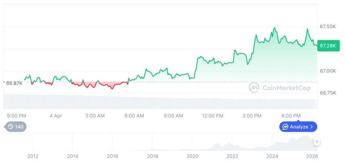Click the 66.87K opening price label
The width and height of the screenshot is (346, 161).
[x=14, y=83]
